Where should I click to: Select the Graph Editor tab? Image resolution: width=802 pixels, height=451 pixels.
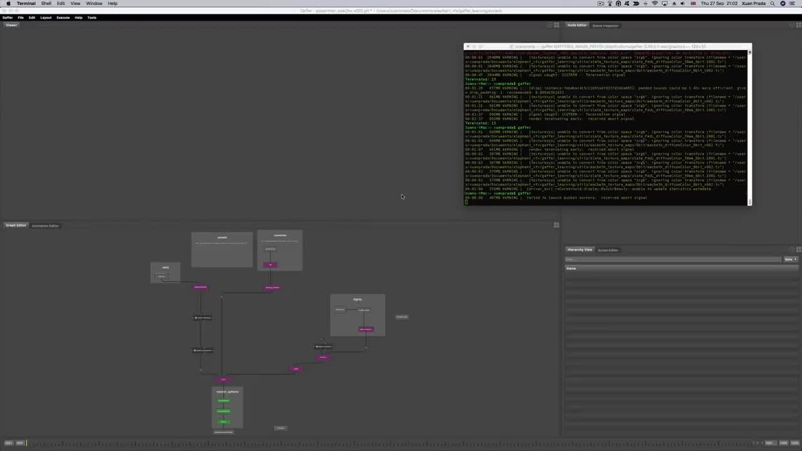coord(16,225)
